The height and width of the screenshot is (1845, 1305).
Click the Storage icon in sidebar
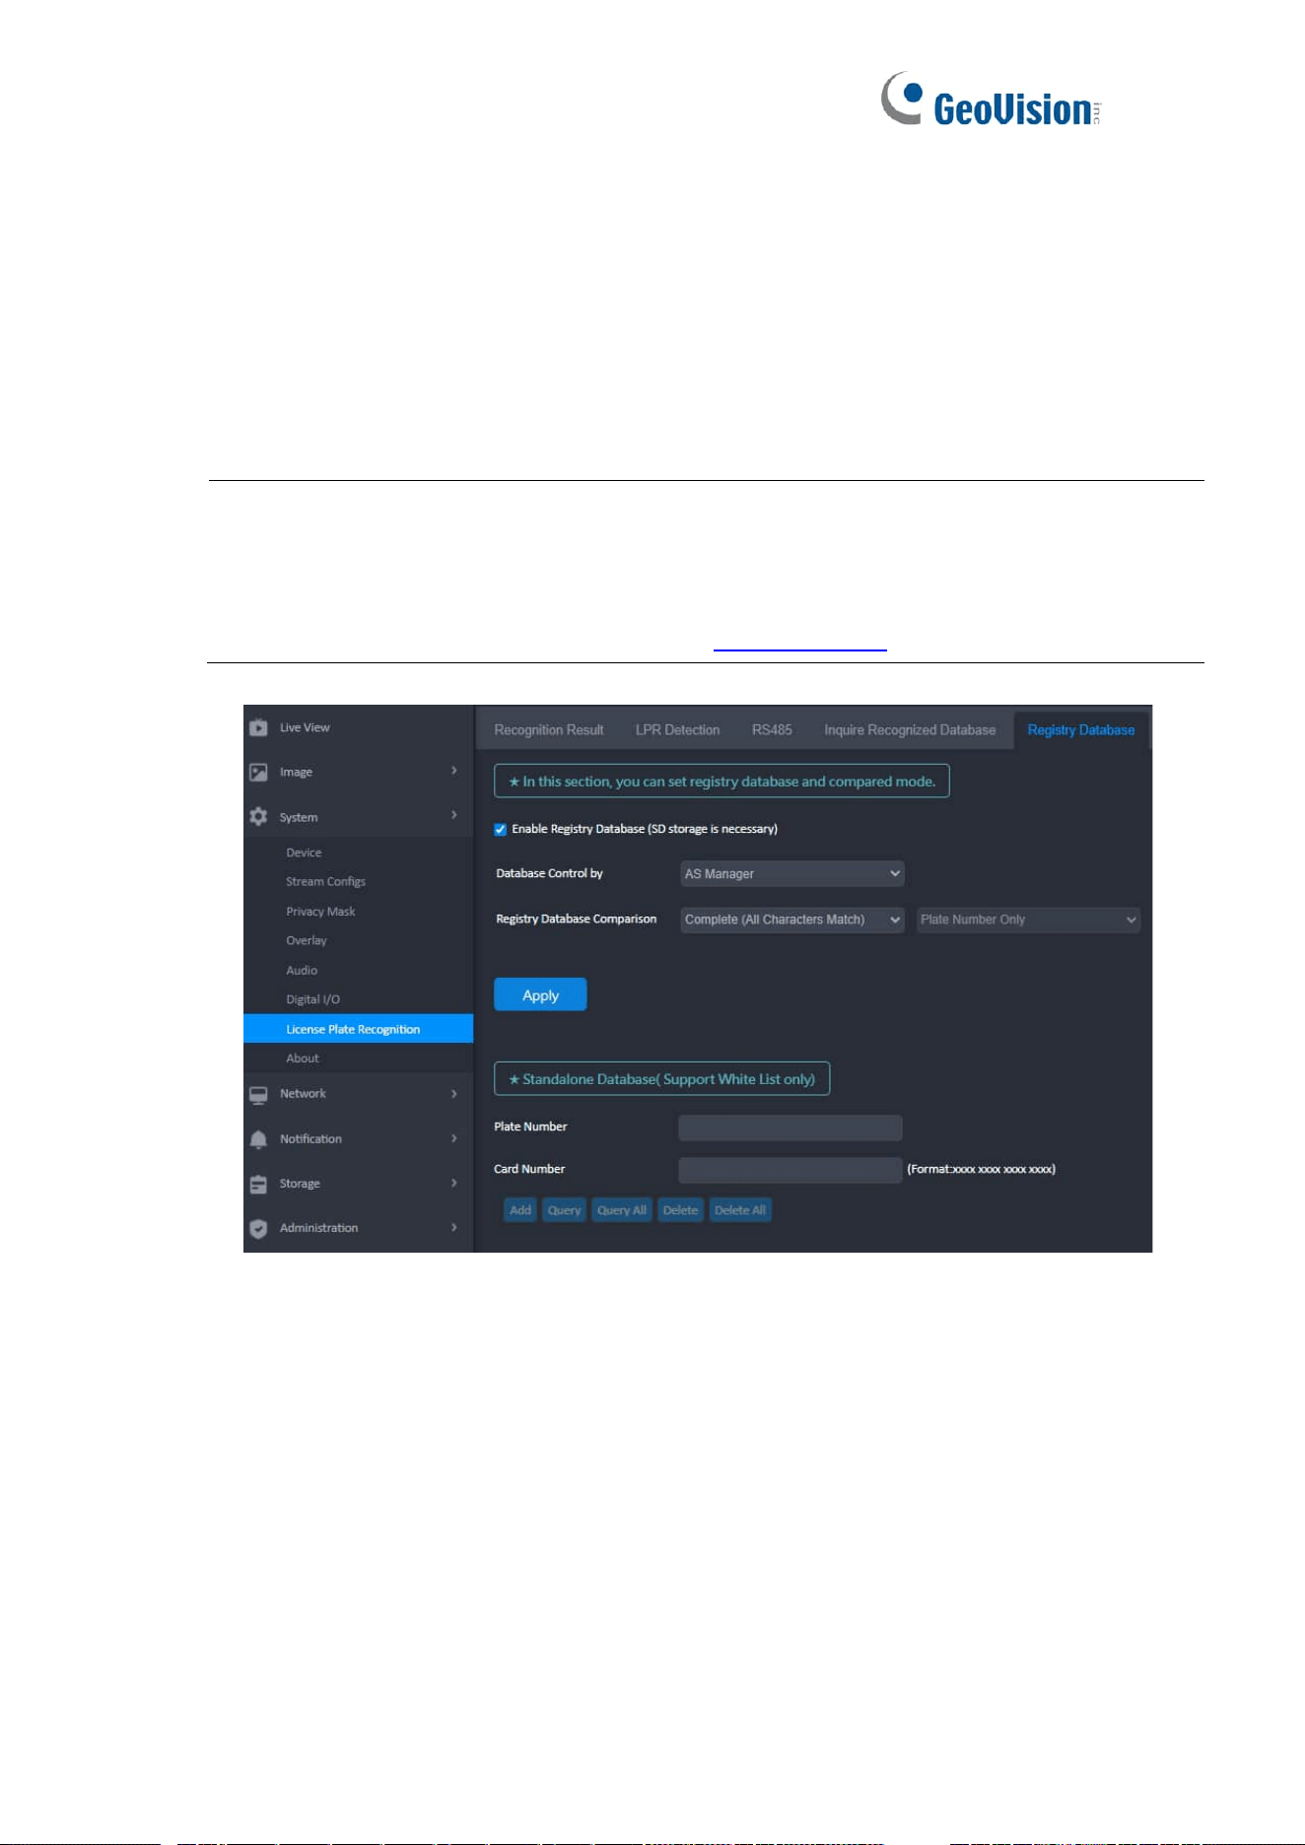(258, 1184)
